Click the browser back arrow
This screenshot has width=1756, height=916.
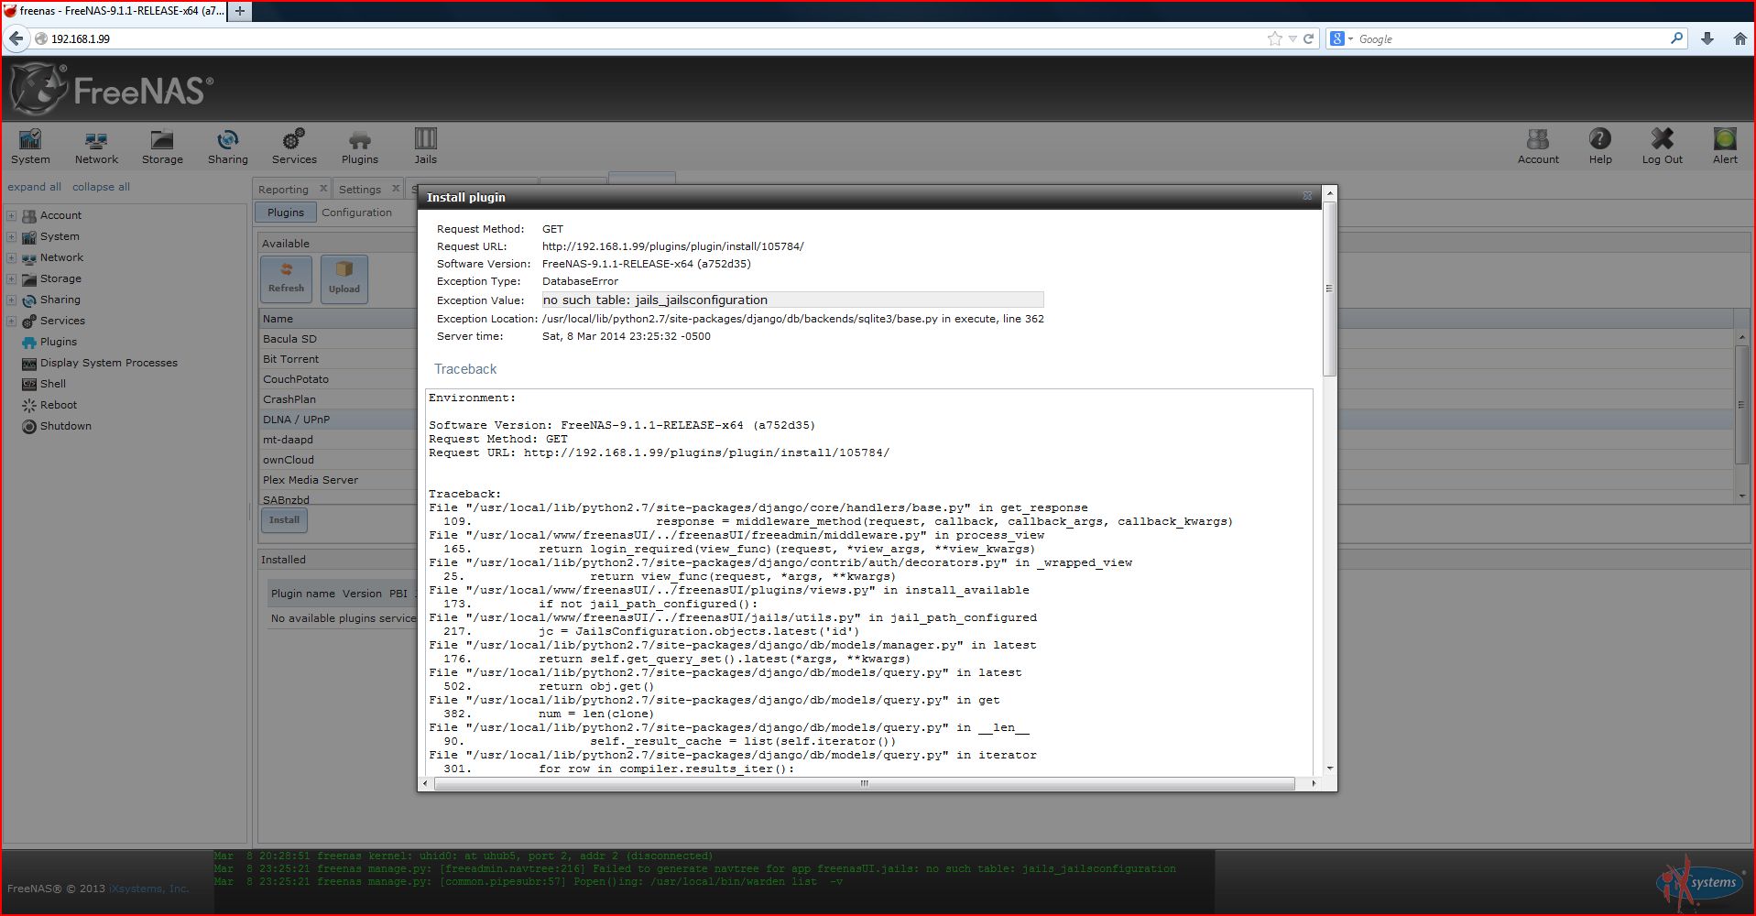click(x=16, y=38)
